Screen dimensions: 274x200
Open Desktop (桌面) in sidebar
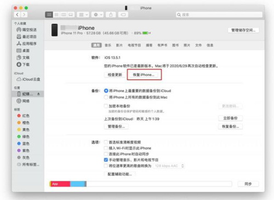tap(23, 50)
